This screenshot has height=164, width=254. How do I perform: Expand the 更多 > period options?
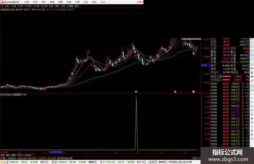[77, 6]
